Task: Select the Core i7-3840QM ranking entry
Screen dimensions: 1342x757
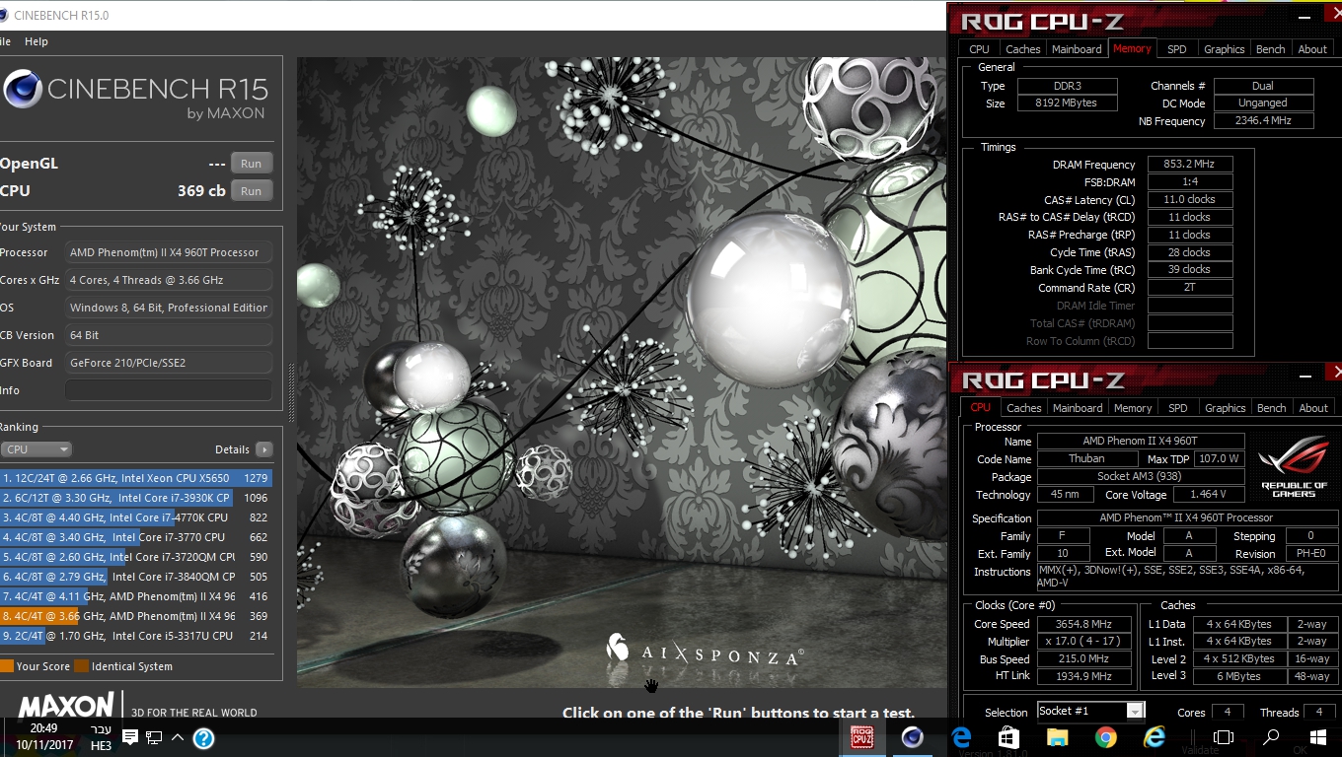Action: [x=136, y=577]
